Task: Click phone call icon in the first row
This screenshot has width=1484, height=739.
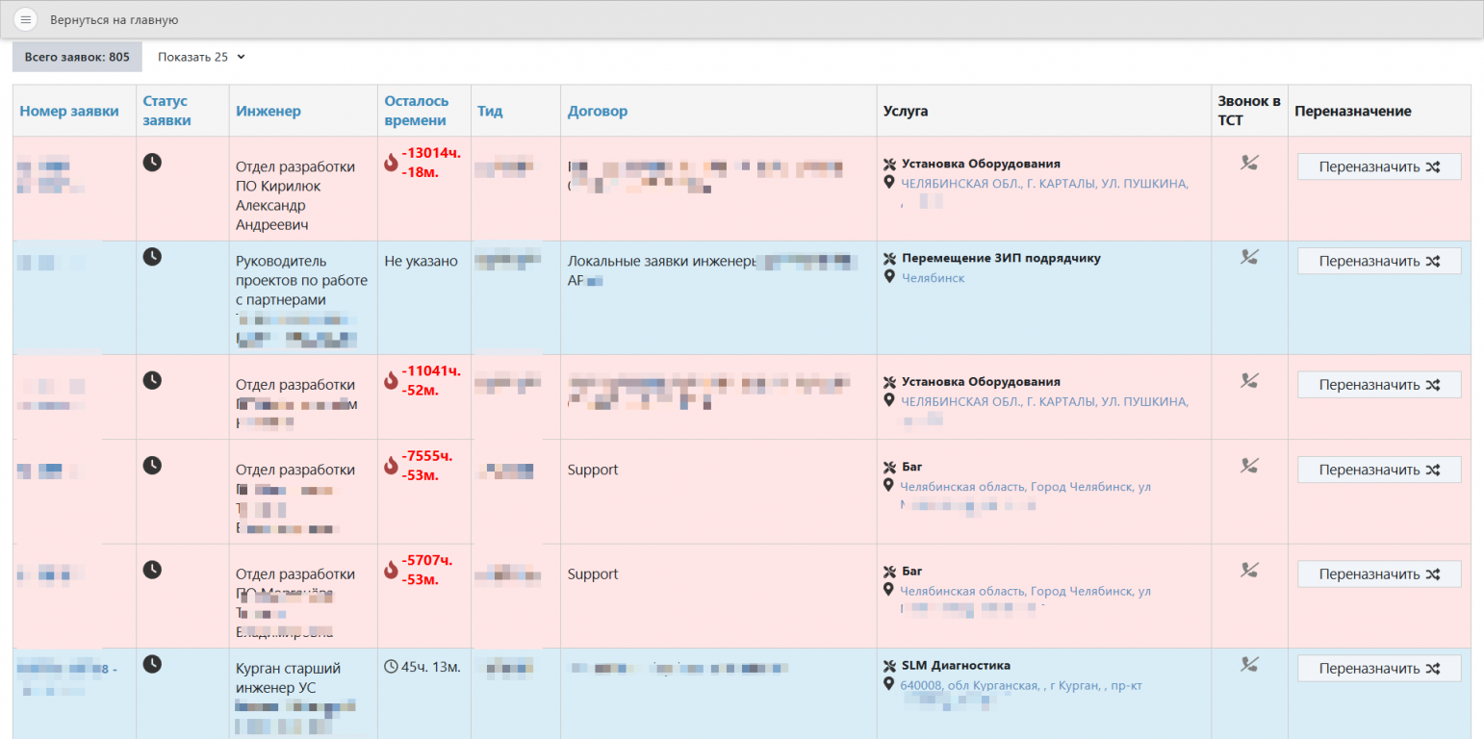Action: pos(1249,163)
